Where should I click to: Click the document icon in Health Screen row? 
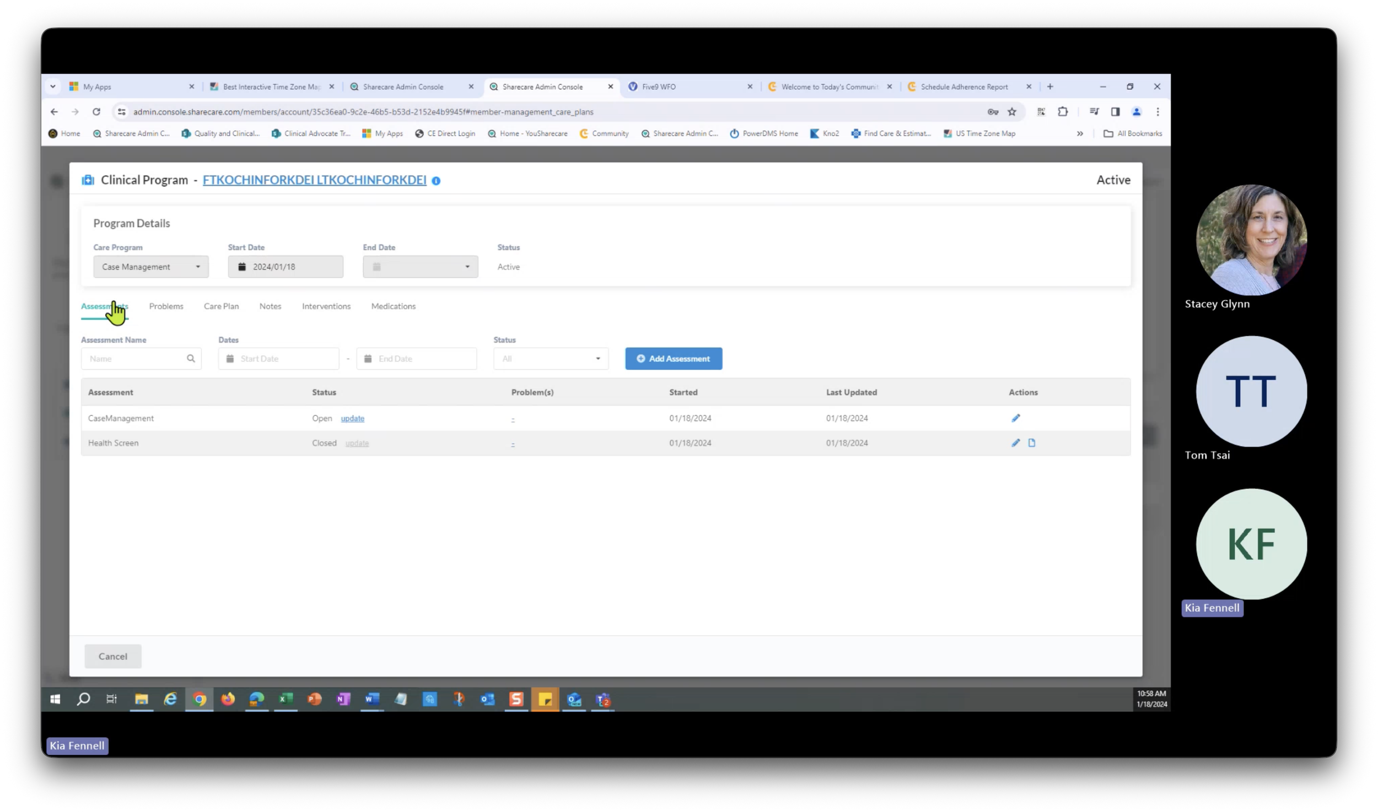coord(1031,443)
